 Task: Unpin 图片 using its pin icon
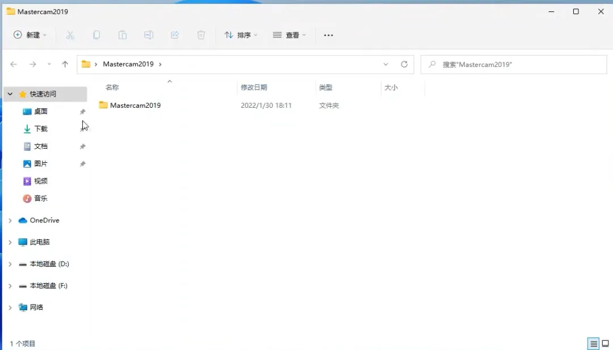point(82,164)
